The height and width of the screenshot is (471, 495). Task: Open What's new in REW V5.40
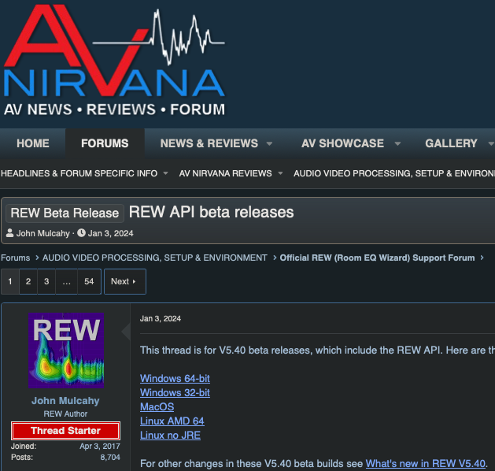(x=426, y=464)
